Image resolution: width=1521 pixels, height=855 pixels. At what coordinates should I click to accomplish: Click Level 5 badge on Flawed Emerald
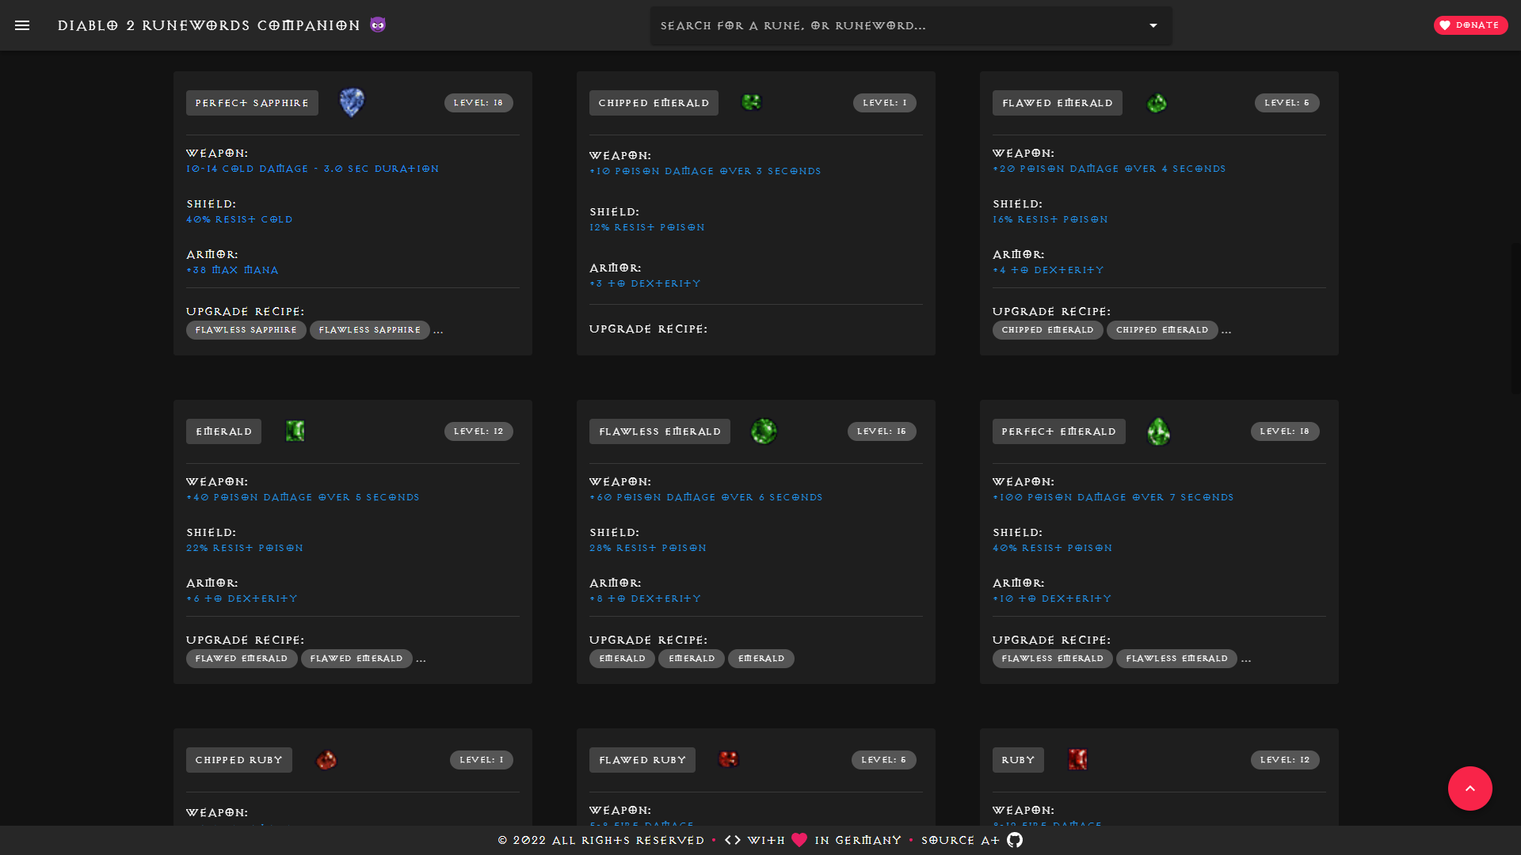1287,103
